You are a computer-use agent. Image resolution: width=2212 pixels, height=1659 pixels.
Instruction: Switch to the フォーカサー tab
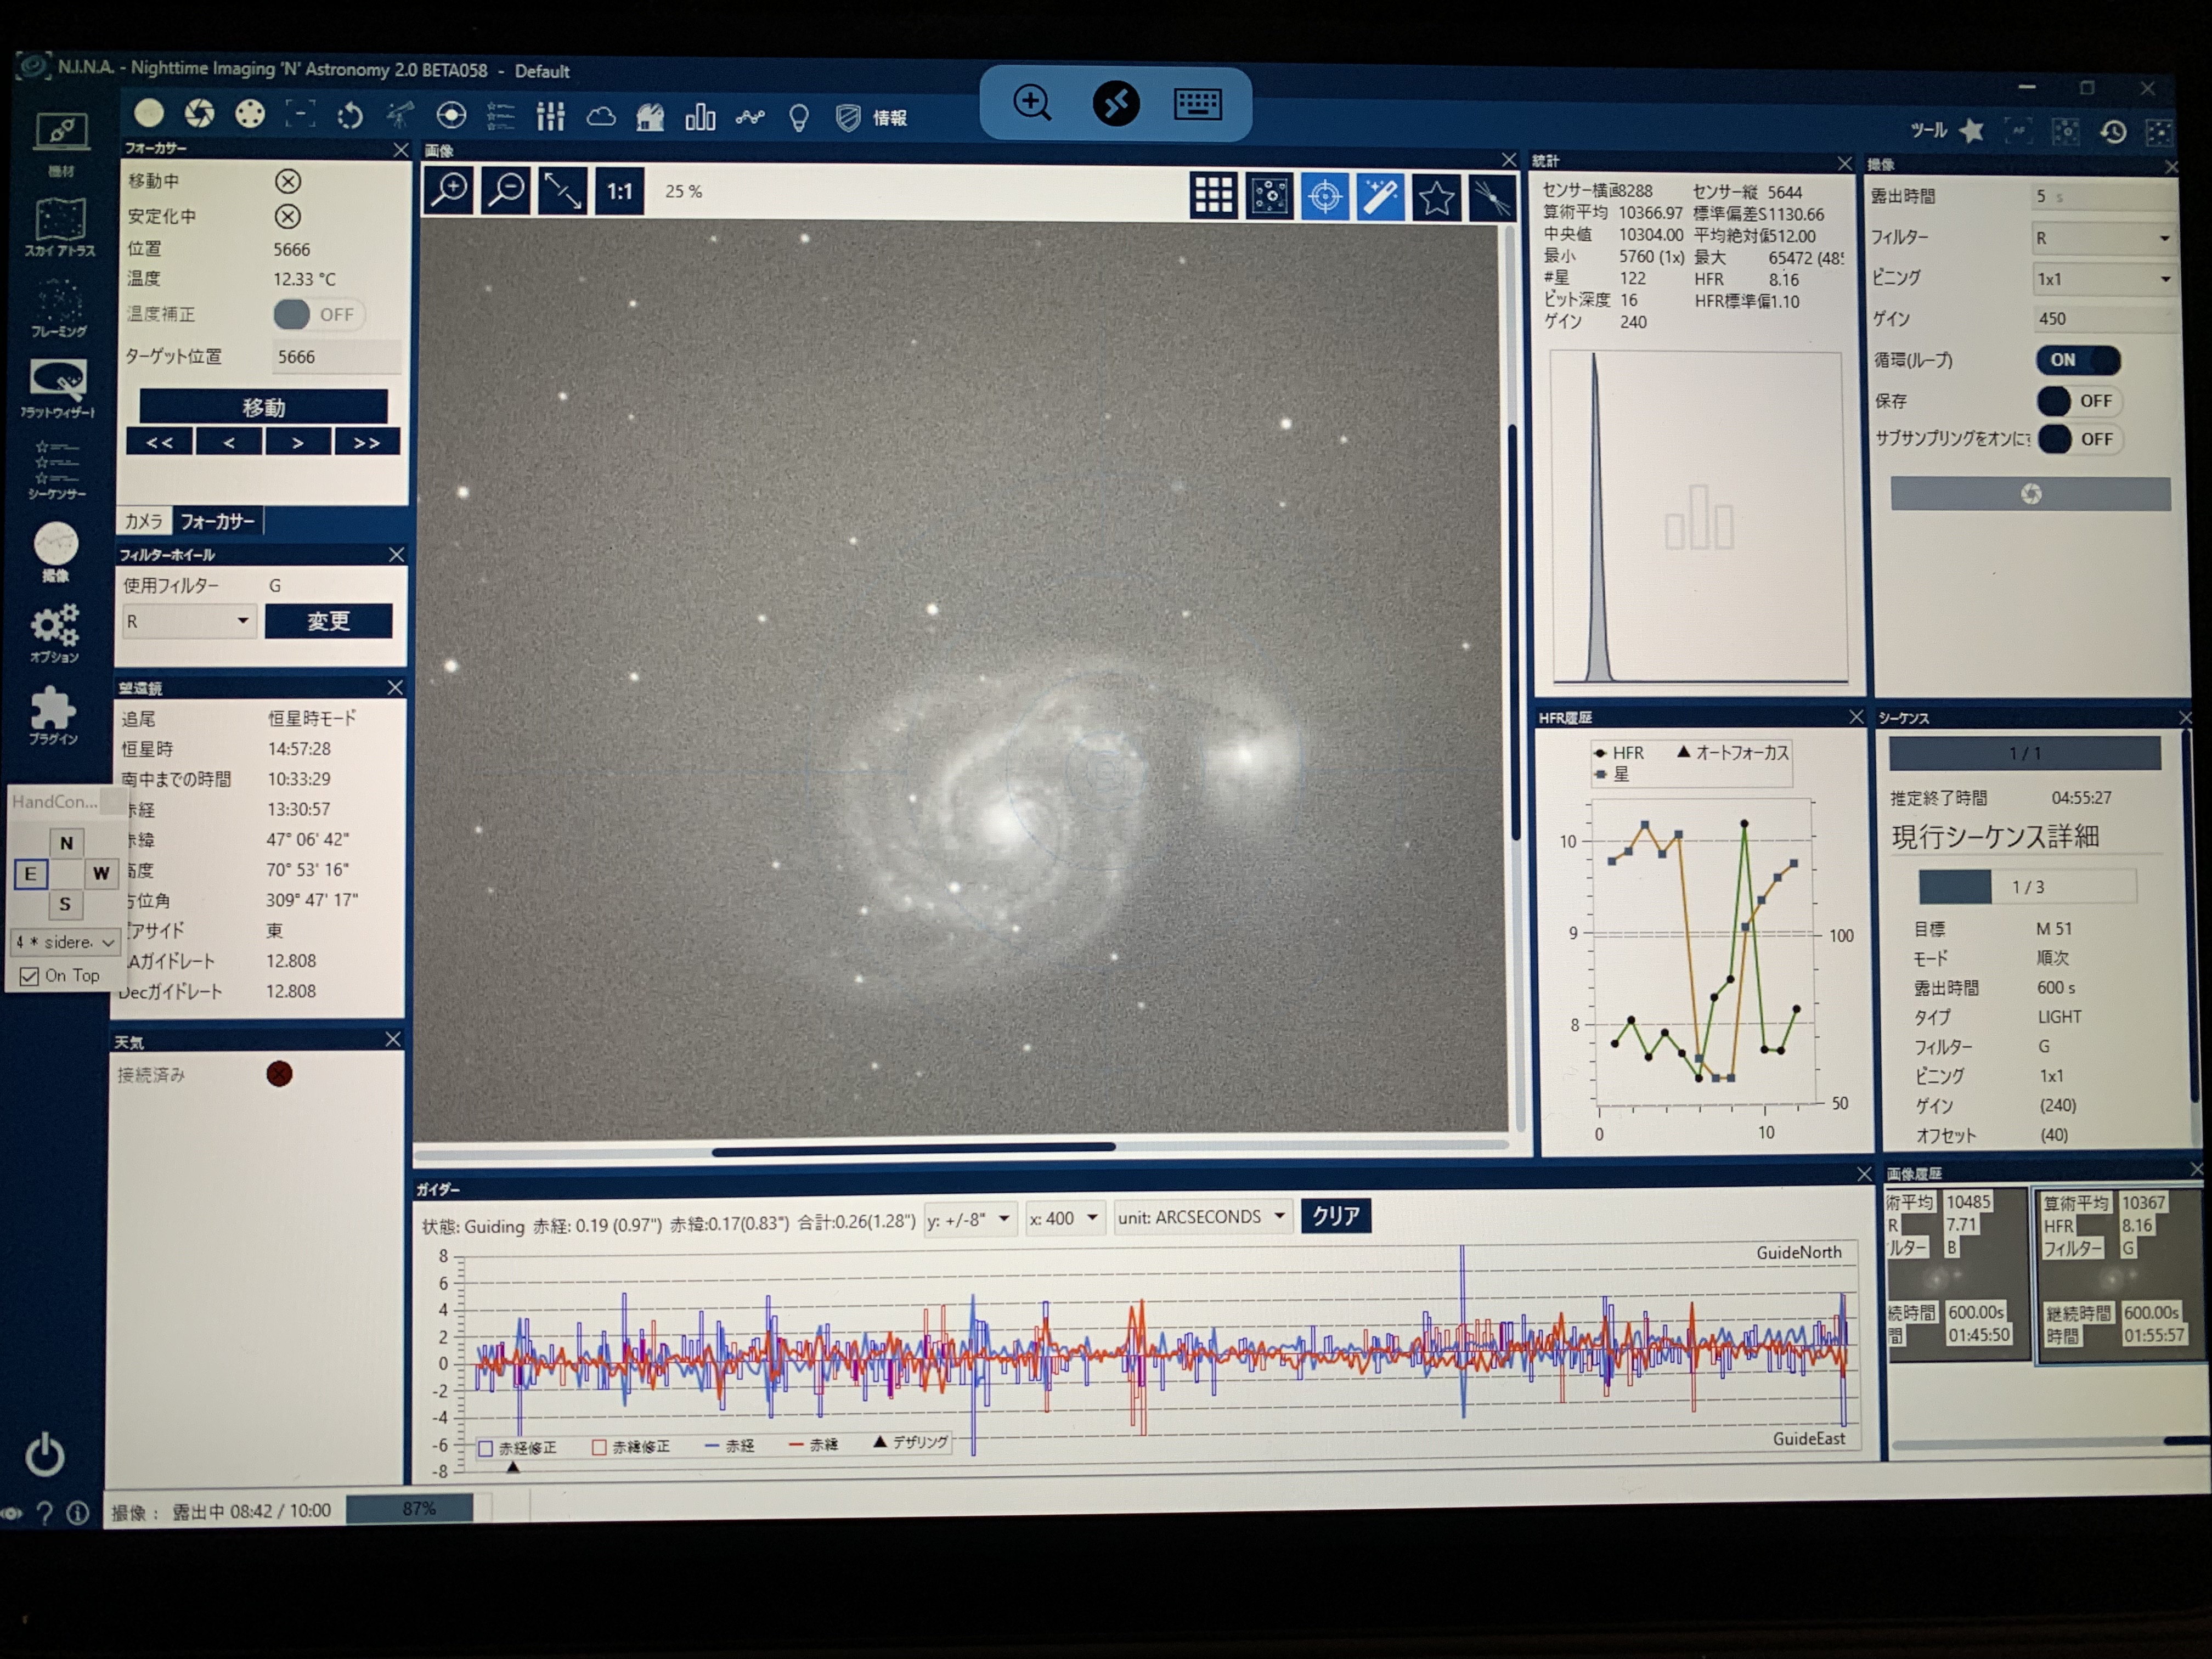pyautogui.click(x=217, y=521)
